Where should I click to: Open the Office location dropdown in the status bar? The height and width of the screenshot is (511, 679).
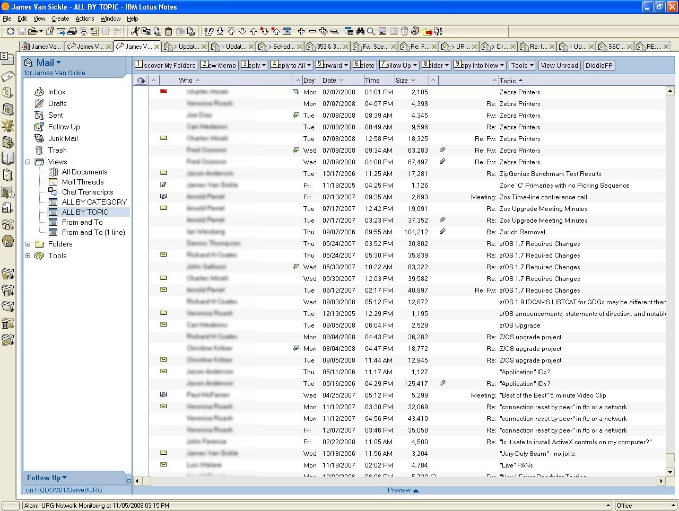pos(646,506)
